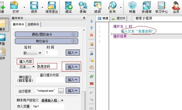Screen dimensions: 182x110
Task: Move line down with blue down arrow
Action: tap(92, 21)
